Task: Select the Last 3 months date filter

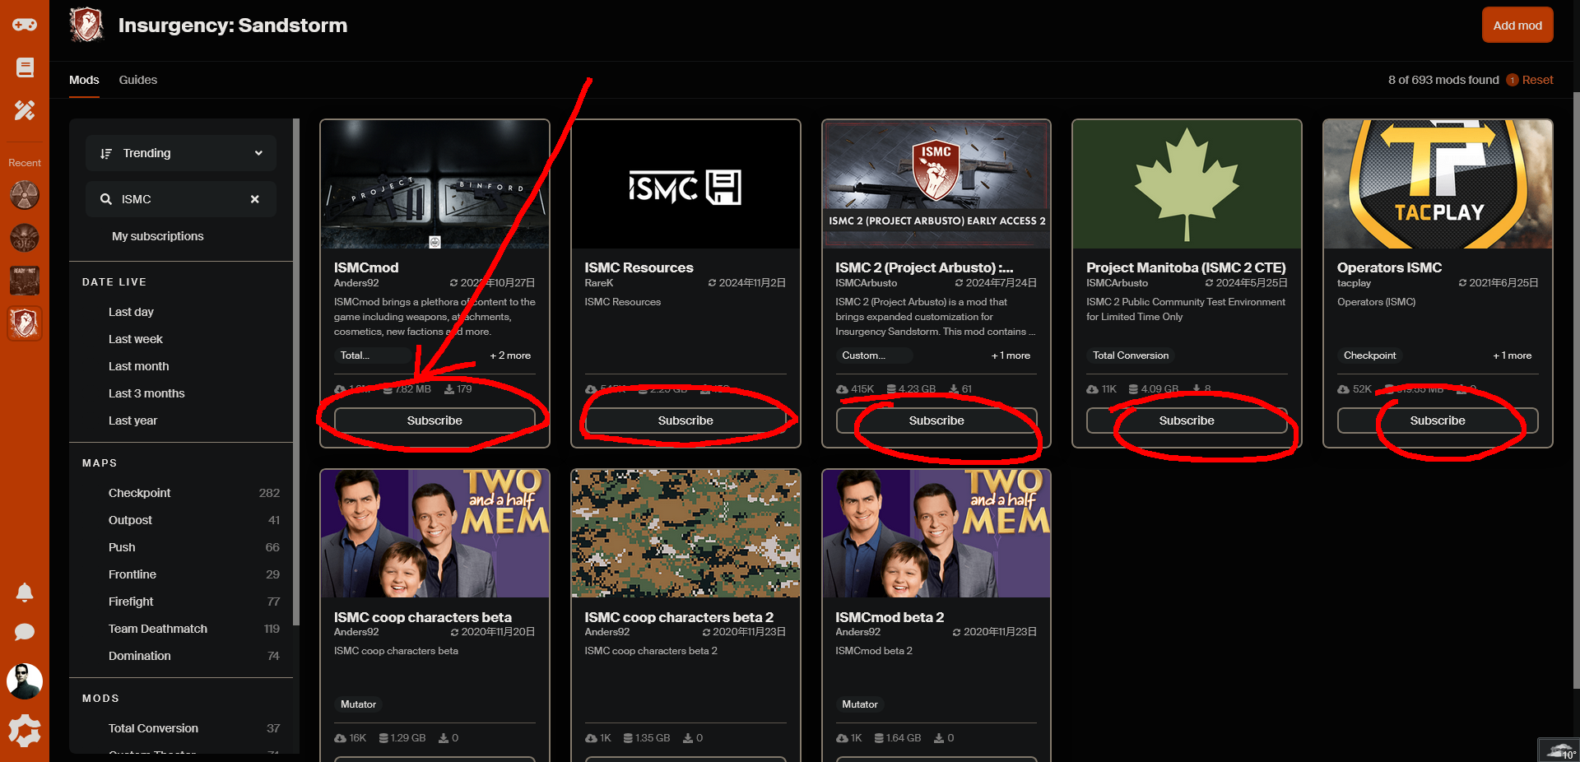Action: click(146, 393)
